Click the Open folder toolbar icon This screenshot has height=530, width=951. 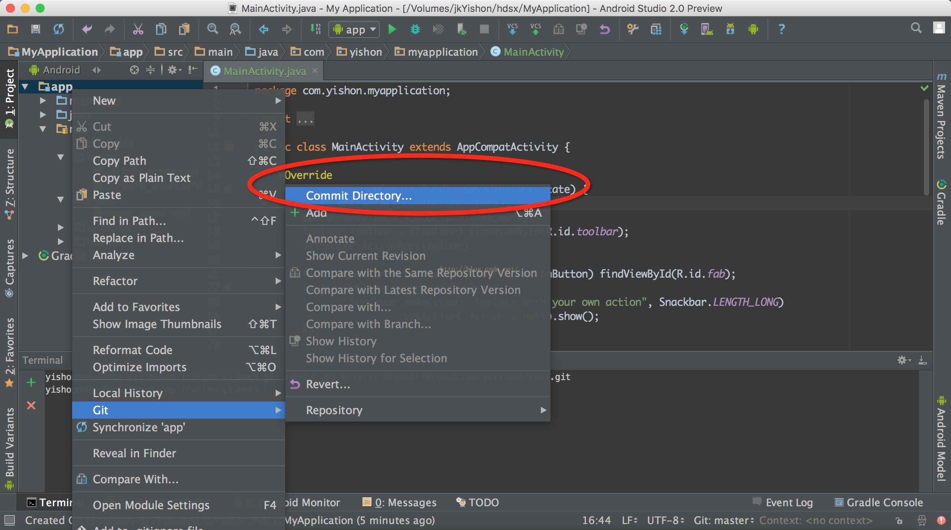[12, 29]
